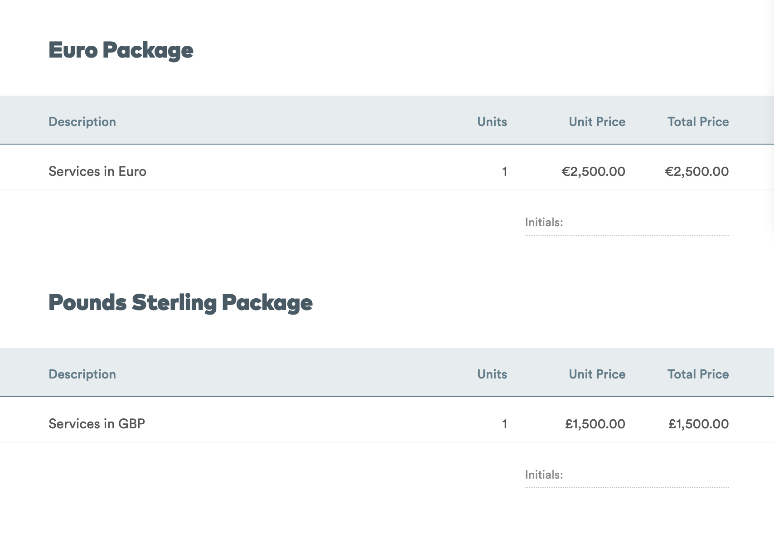Click the units value for Services in Euro
Image resolution: width=774 pixels, height=543 pixels.
[504, 172]
